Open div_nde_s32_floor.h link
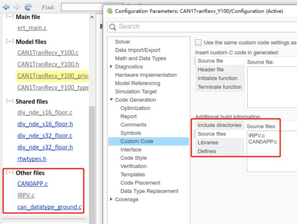The height and width of the screenshot is (224, 297). [45, 147]
